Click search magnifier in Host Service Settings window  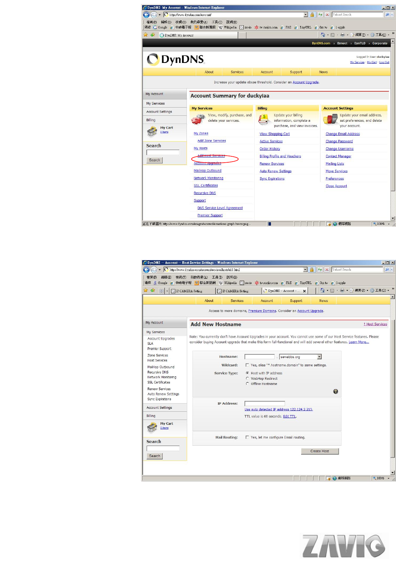(387, 270)
